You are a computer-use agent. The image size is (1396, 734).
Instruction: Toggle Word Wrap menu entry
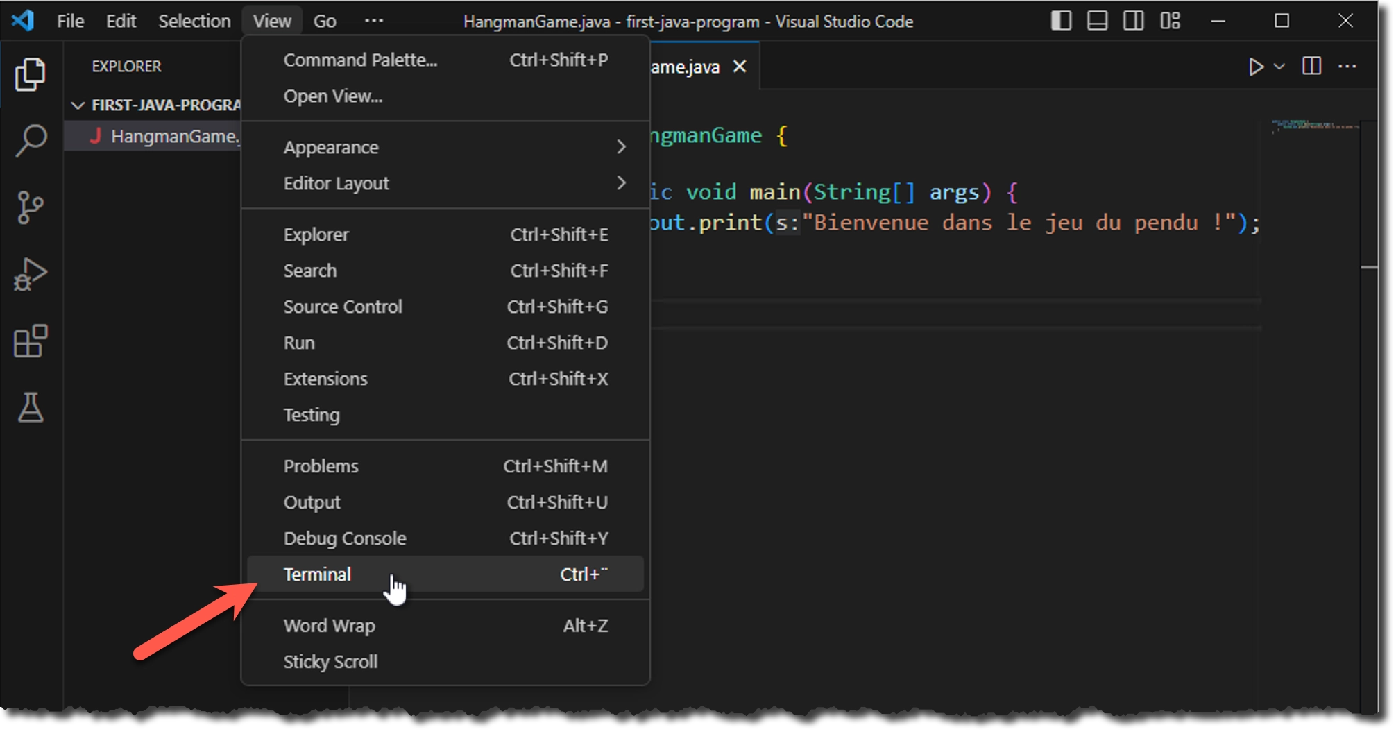click(x=445, y=626)
